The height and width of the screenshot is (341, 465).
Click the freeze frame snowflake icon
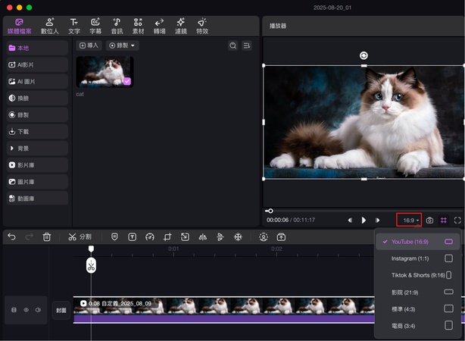[x=238, y=237]
